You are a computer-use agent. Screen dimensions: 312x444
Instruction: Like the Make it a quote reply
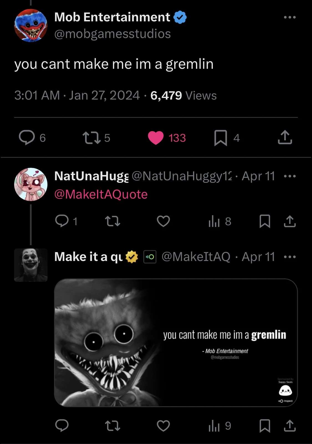click(x=163, y=426)
